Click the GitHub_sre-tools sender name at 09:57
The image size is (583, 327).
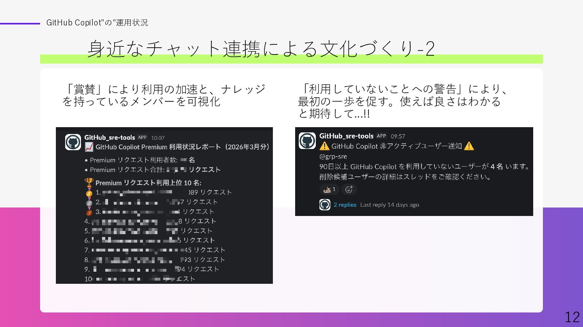(346, 136)
